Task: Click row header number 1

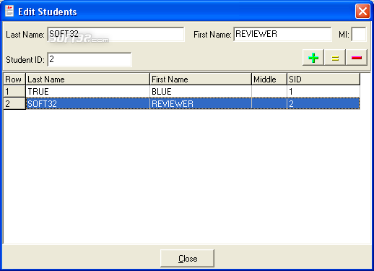Action: (14, 91)
